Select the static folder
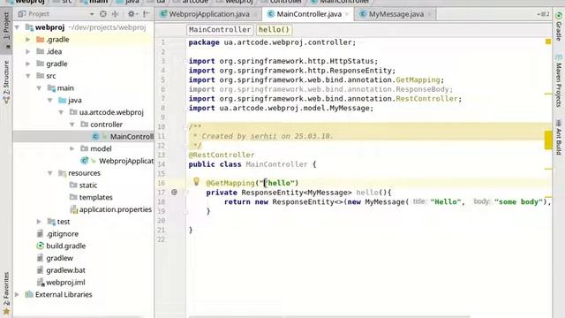565x318 pixels. [x=88, y=185]
